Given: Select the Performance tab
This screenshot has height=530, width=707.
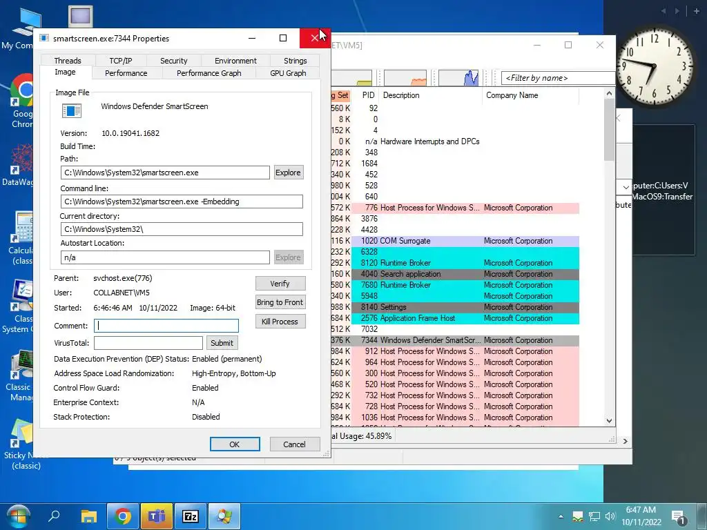Looking at the screenshot, I should pos(126,73).
